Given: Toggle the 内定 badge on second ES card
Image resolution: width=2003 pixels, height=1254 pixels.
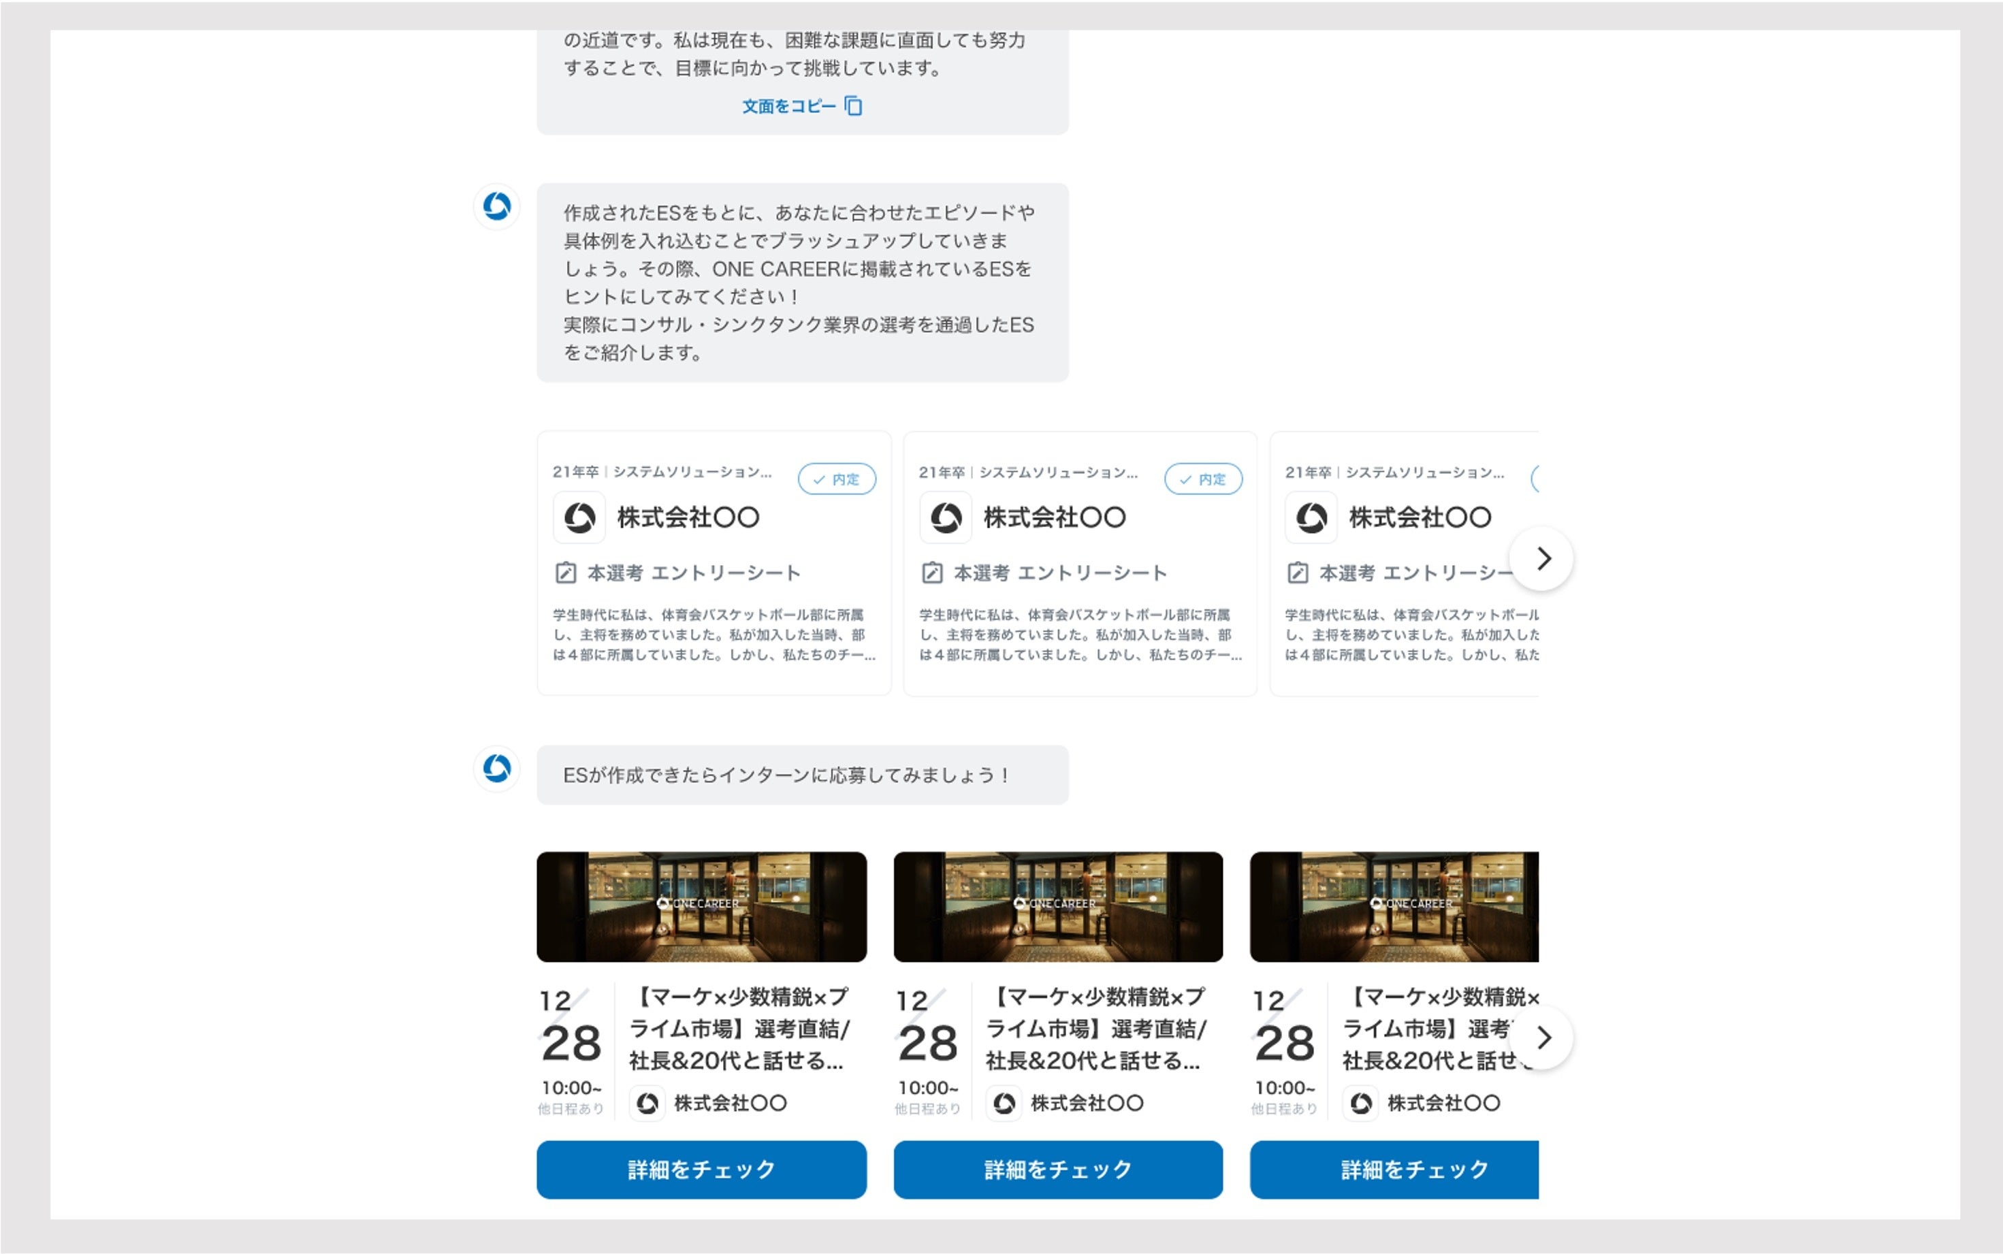Looking at the screenshot, I should pyautogui.click(x=1202, y=479).
